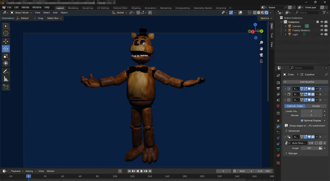The height and width of the screenshot is (181, 330).
Task: Click the zoom magnifier icon in viewport
Action: [261, 43]
